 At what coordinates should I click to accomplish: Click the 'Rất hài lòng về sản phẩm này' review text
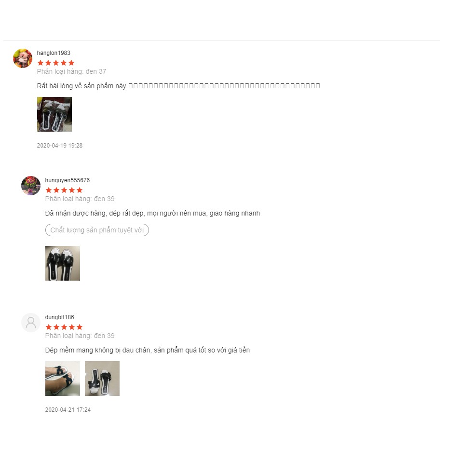[x=81, y=86]
